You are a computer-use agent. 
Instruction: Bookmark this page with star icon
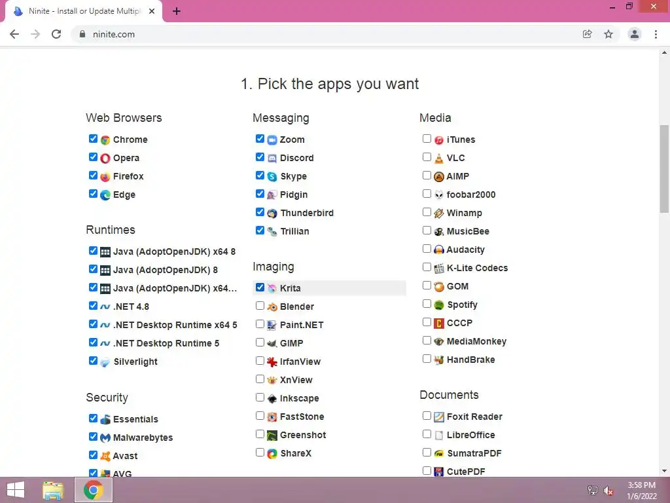click(x=608, y=34)
